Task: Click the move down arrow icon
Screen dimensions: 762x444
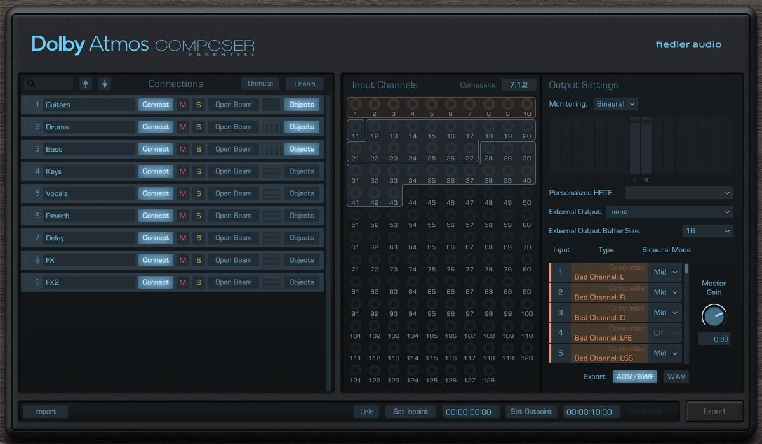Action: (x=105, y=84)
